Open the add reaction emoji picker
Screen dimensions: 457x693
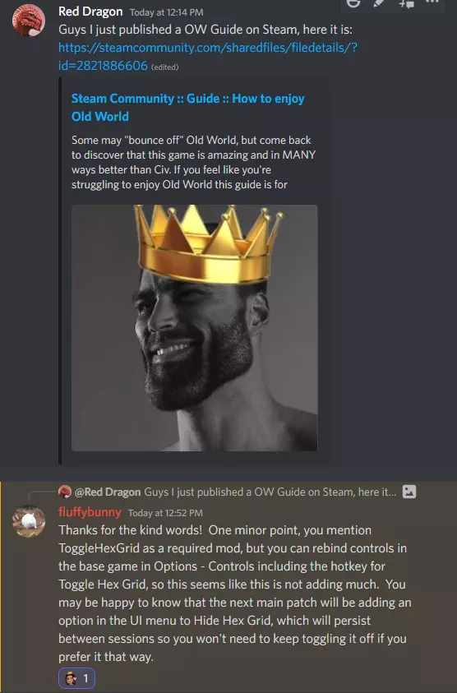(353, 3)
